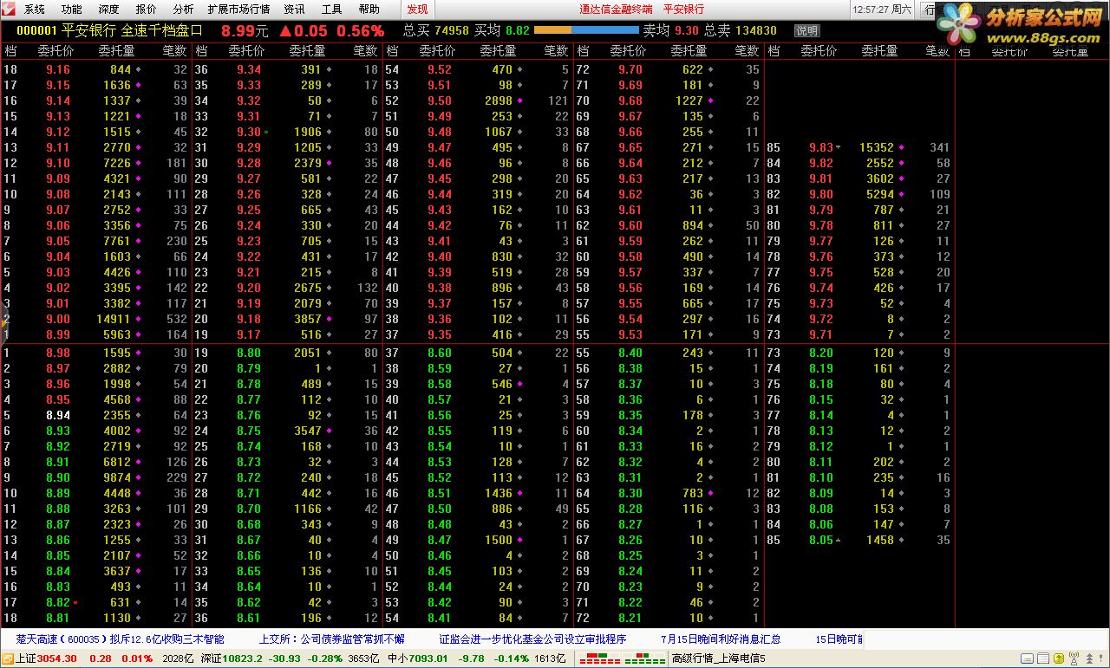Click the TDX app logo icon

click(10, 10)
